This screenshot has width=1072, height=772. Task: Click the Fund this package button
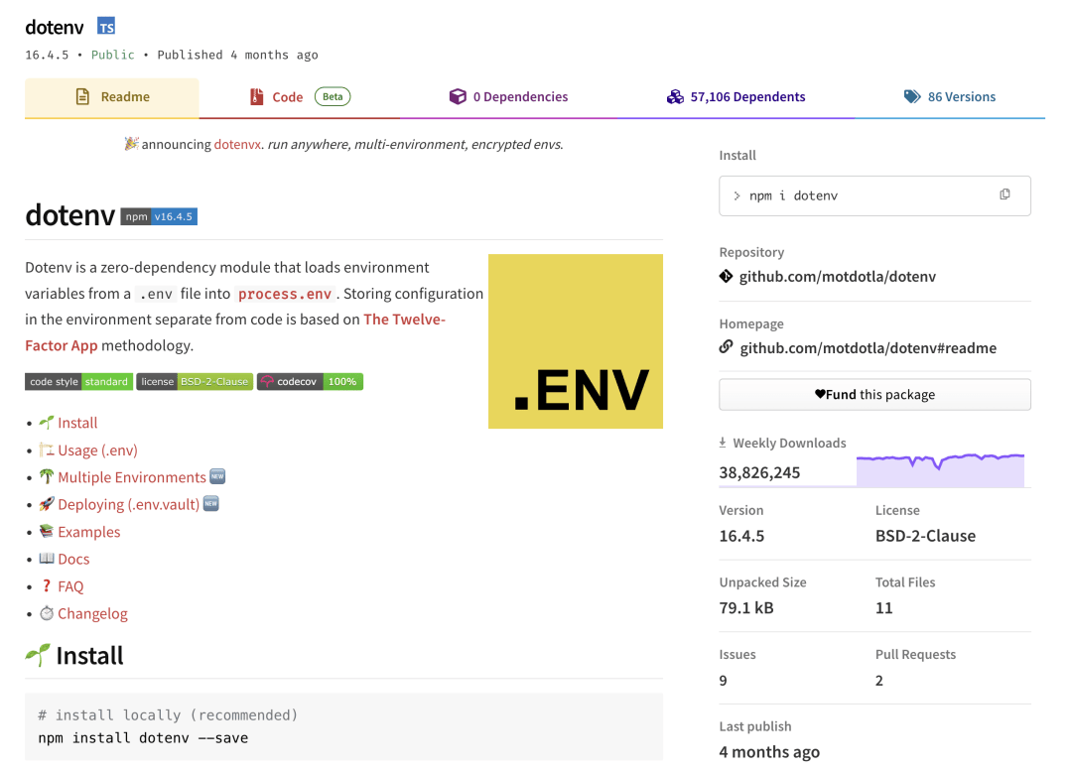874,394
